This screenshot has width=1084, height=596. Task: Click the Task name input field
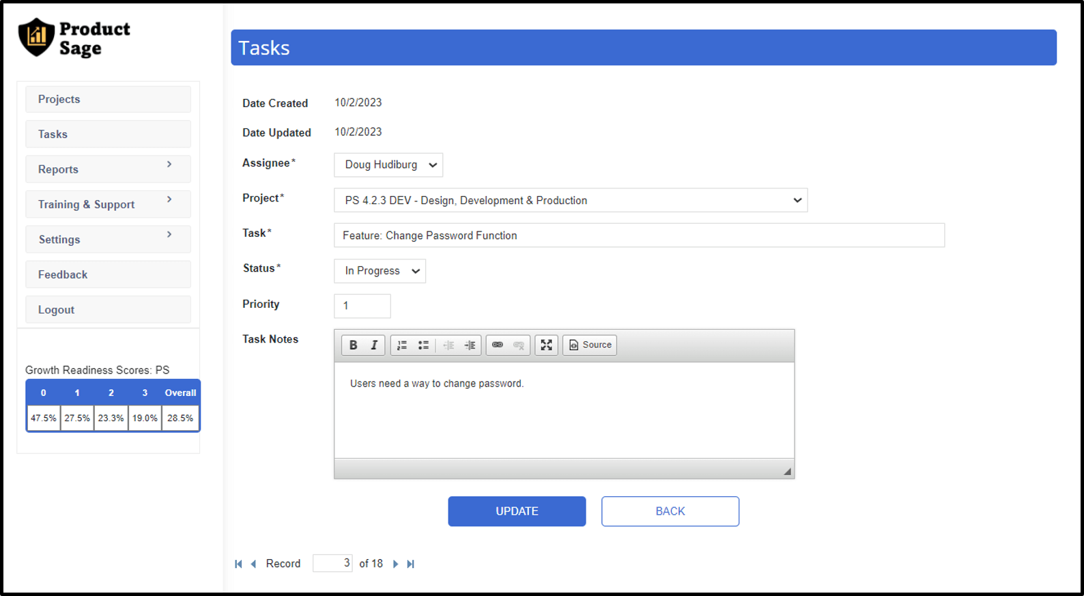pyautogui.click(x=639, y=236)
